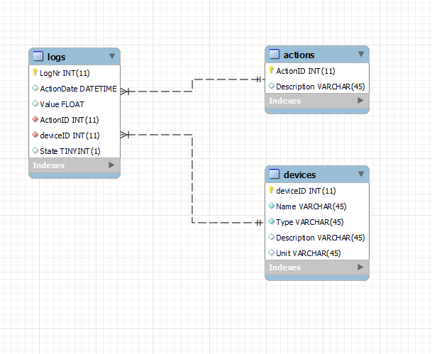The height and width of the screenshot is (354, 432).
Task: Expand the Indexes section of devices table
Action: point(360,267)
